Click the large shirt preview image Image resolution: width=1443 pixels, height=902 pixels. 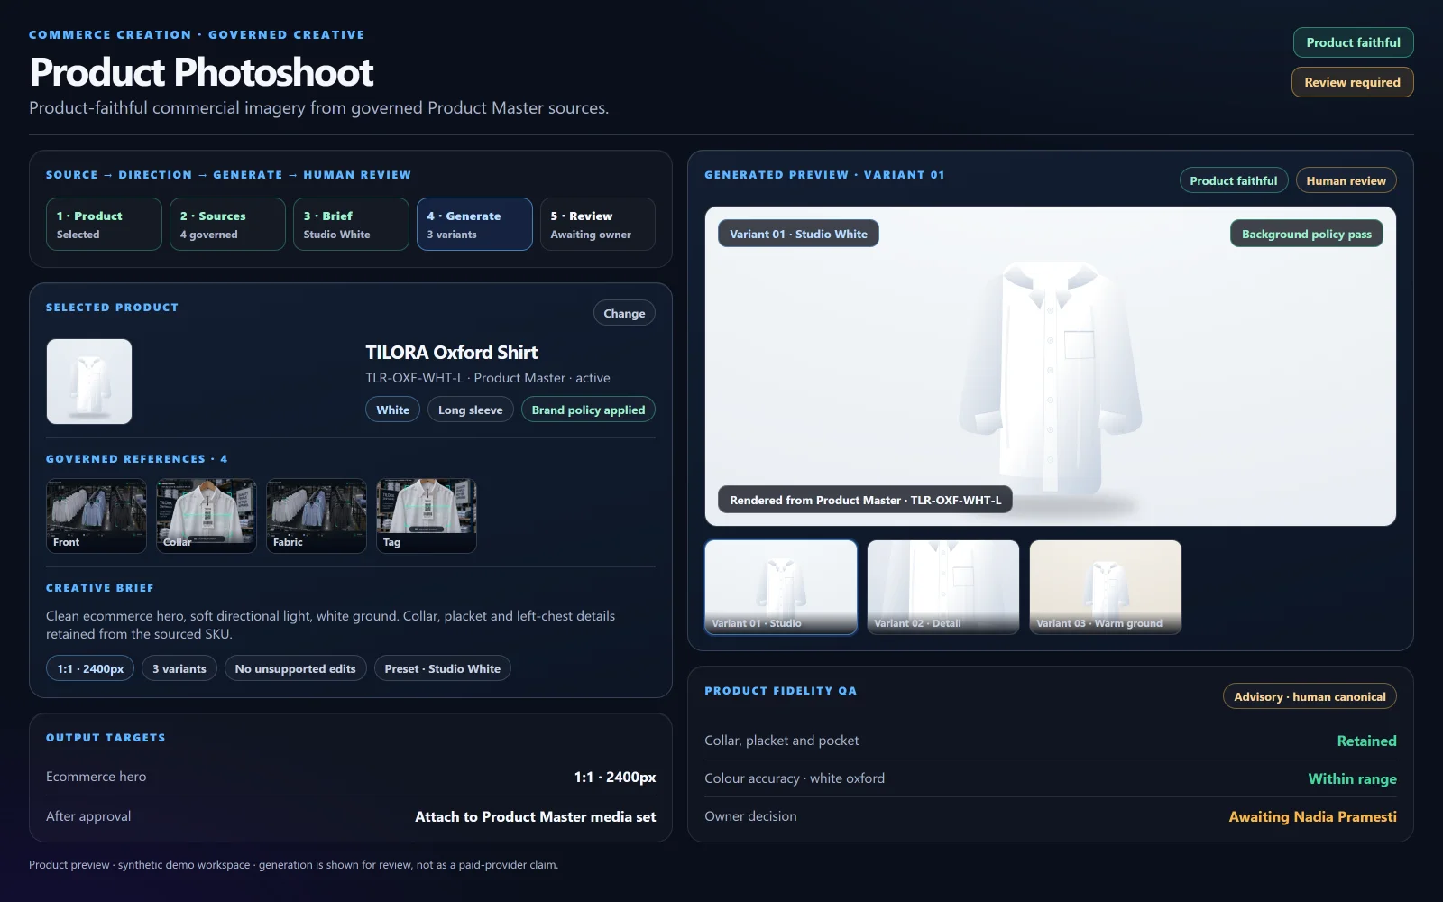[1051, 366]
